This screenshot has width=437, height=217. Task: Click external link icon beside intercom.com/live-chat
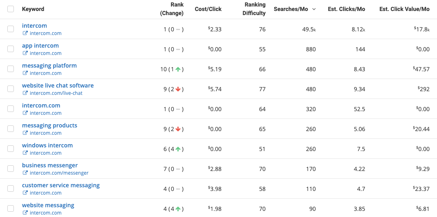(25, 93)
